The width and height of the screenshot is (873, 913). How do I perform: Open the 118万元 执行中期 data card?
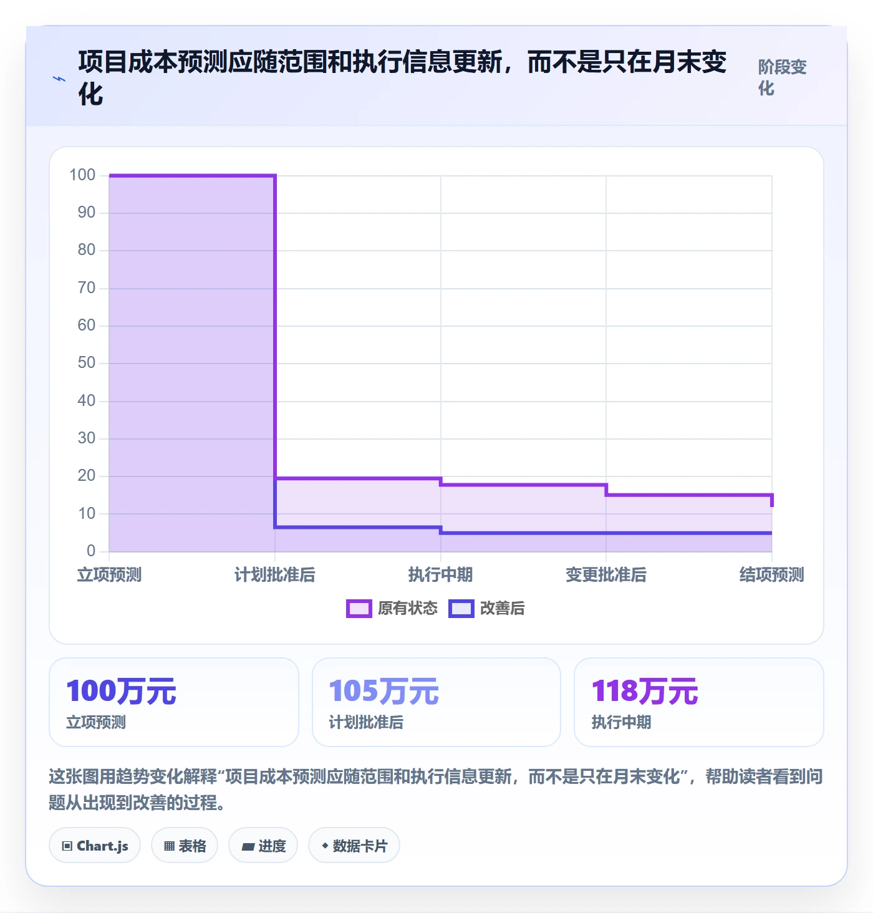coord(699,702)
